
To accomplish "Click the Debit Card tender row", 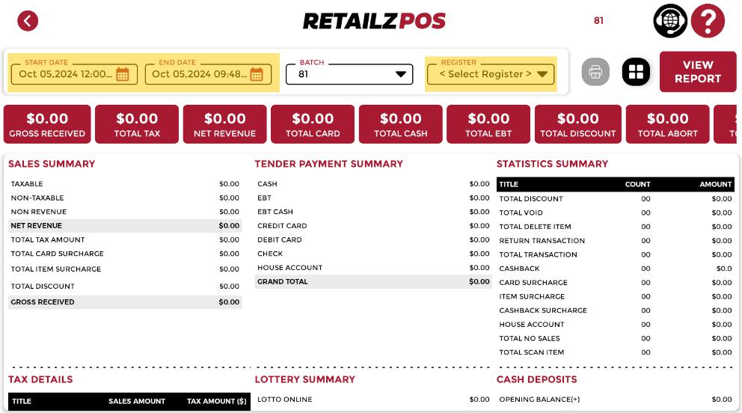I will point(373,240).
